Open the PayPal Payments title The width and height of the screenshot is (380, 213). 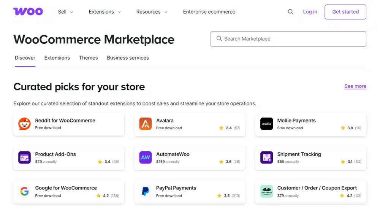point(176,188)
